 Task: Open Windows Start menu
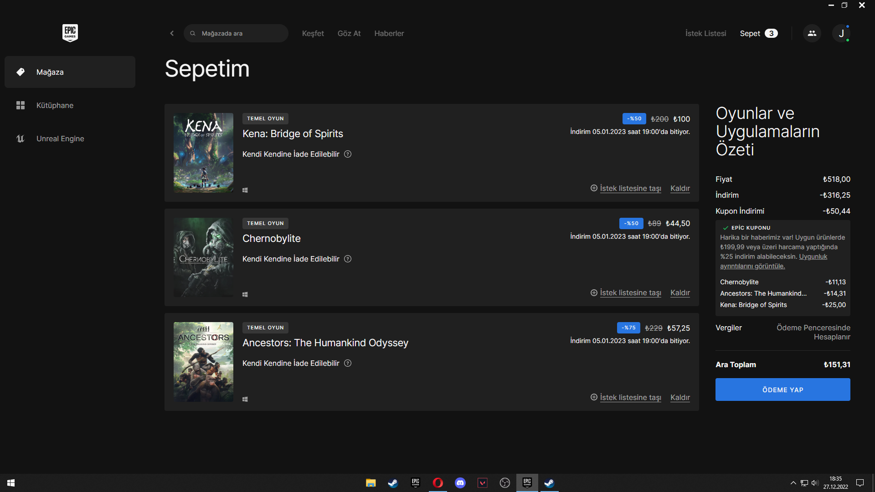click(x=11, y=483)
